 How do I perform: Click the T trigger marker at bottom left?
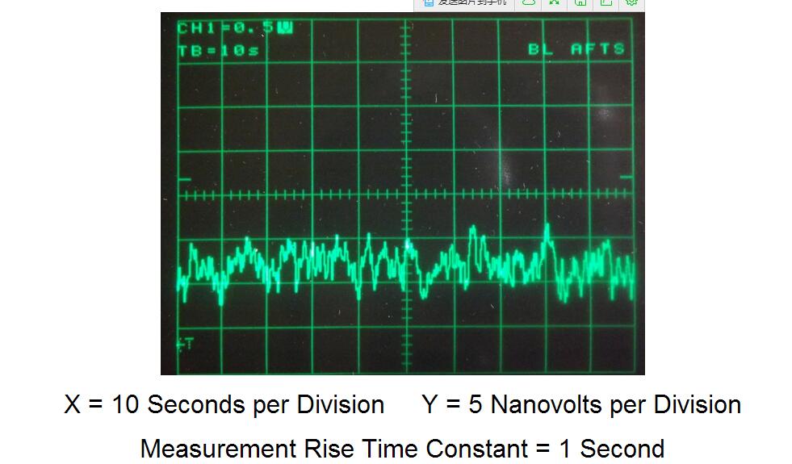pyautogui.click(x=185, y=345)
